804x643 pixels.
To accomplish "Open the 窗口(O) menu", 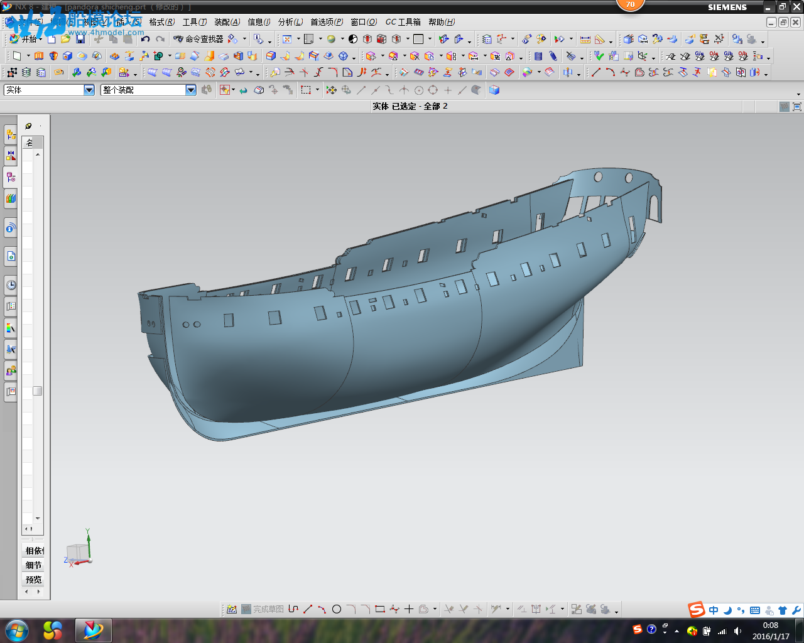I will click(364, 22).
